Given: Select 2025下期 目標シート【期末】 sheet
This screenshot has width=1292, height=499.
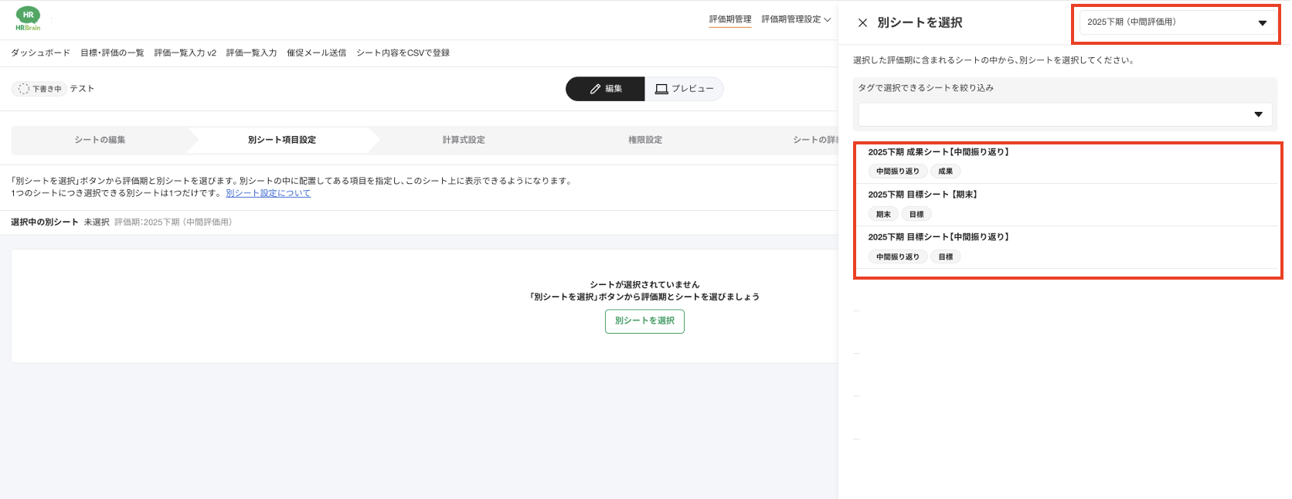Looking at the screenshot, I should [x=1066, y=205].
